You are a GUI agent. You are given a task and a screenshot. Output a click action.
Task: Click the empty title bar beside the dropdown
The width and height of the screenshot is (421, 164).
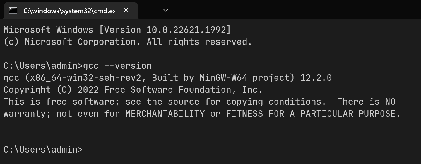tap(296, 10)
